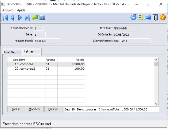Open the yellow hierarchy tree icon
Viewport: 169px width, 129px height.
[x=141, y=17]
